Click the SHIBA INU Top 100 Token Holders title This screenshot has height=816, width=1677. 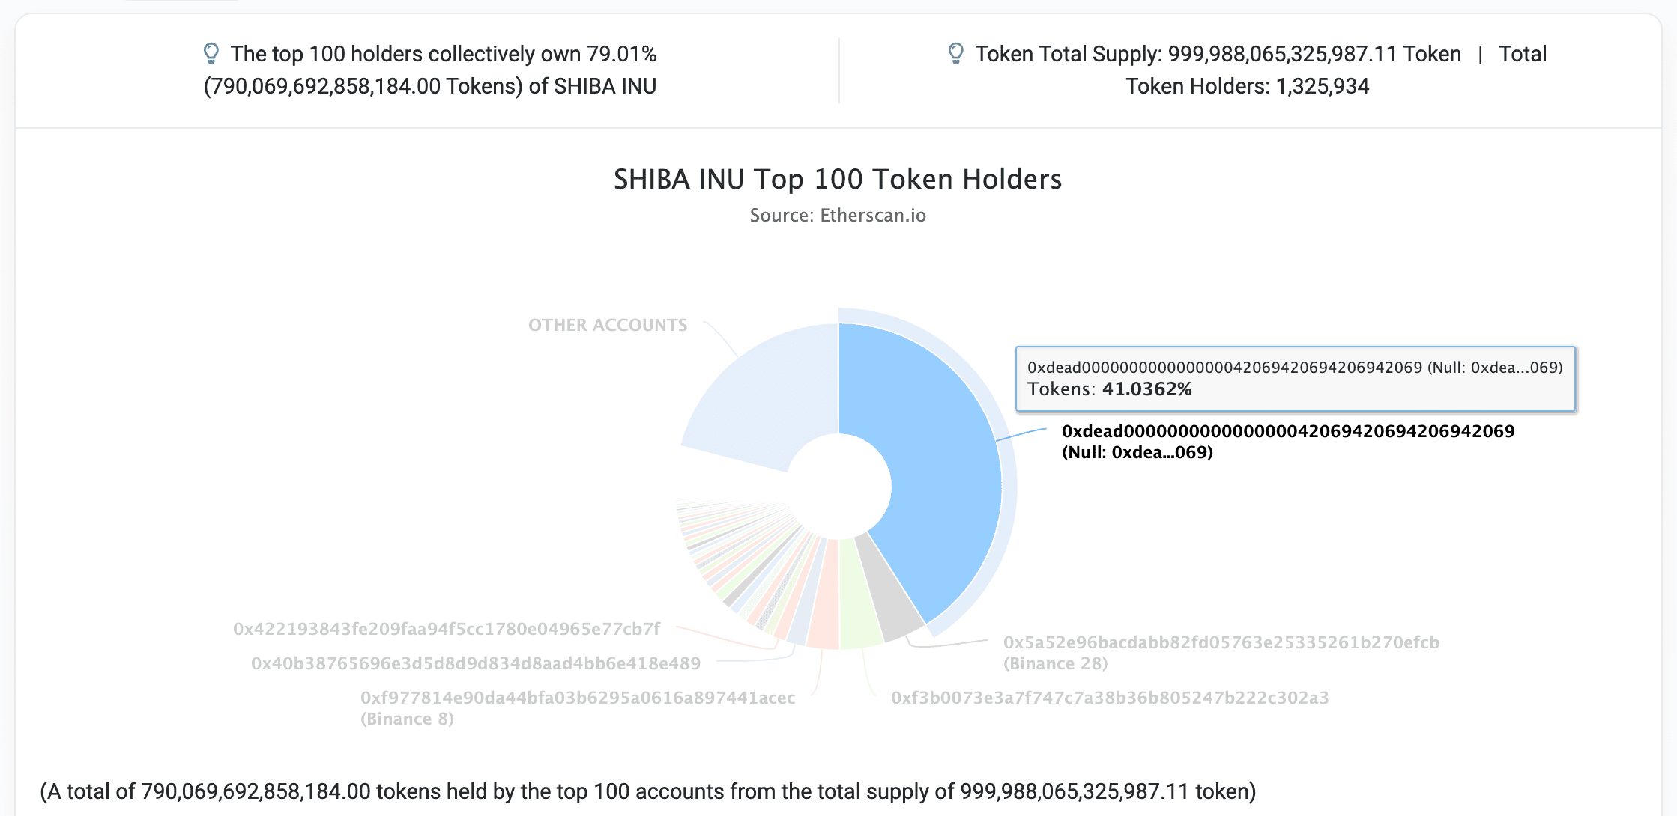tap(838, 179)
